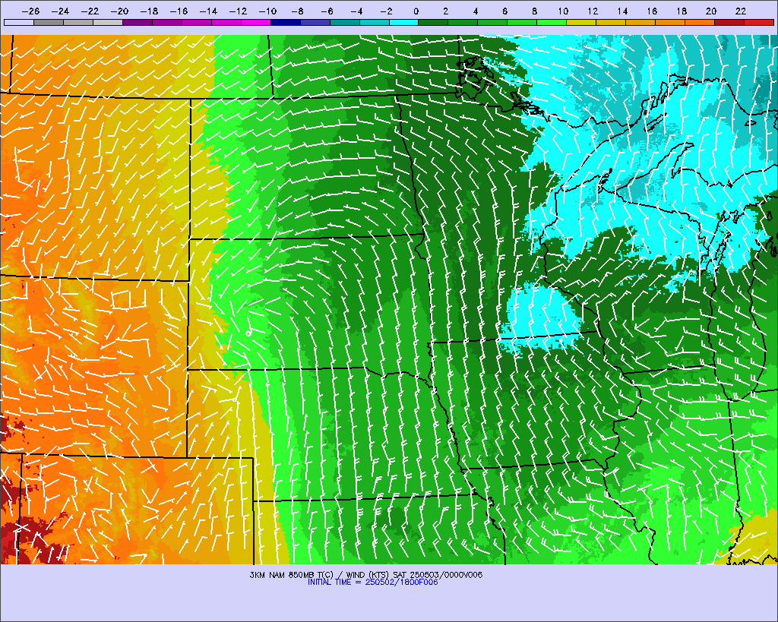The height and width of the screenshot is (622, 778).
Task: Pick the yellow swatch between 10 and 12
Action: (x=581, y=22)
